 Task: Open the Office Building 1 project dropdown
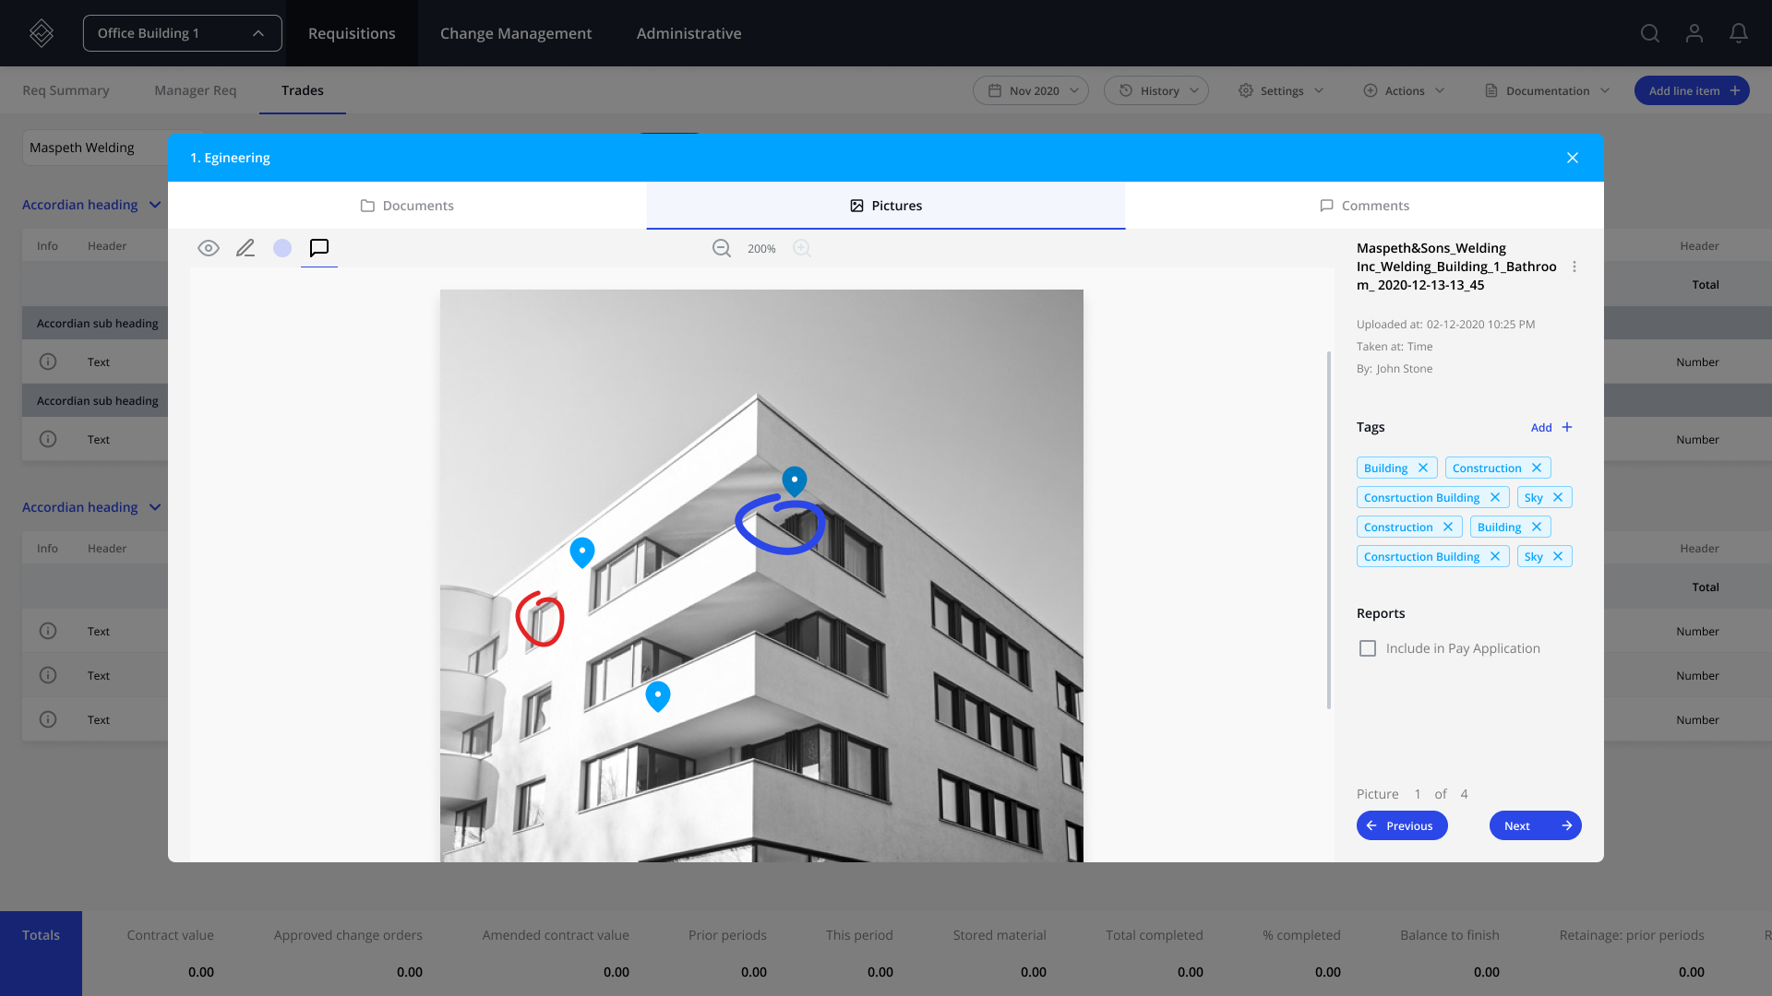pos(183,33)
